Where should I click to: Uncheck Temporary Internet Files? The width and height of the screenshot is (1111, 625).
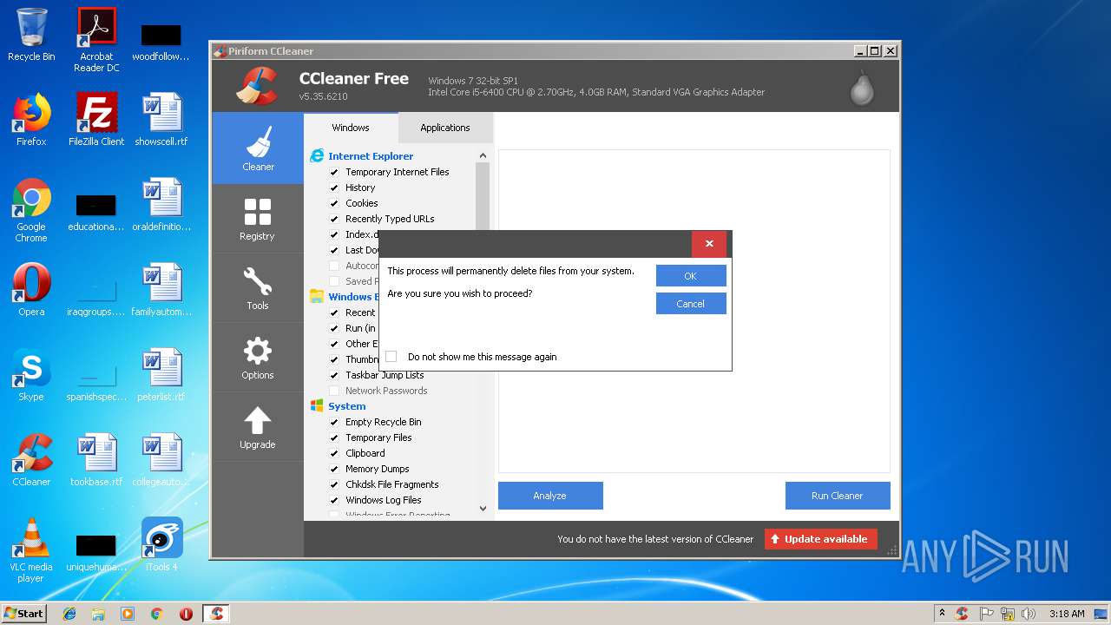[x=334, y=172]
